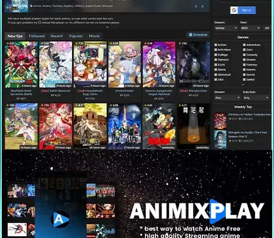Screen dimensions: 274x238
Task: Open Shingeki no Kyojin Final Season Part 2
Action: (x=247, y=134)
